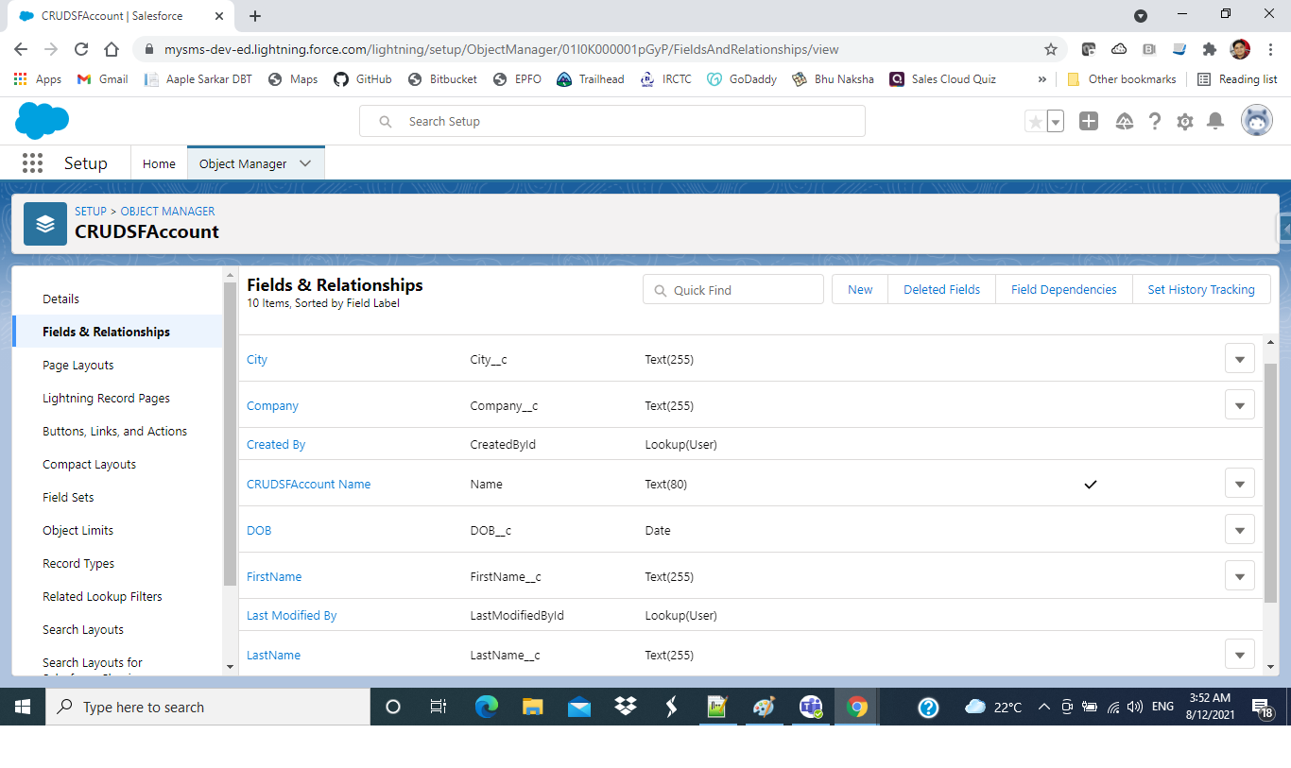Open a new browser tab

click(255, 16)
